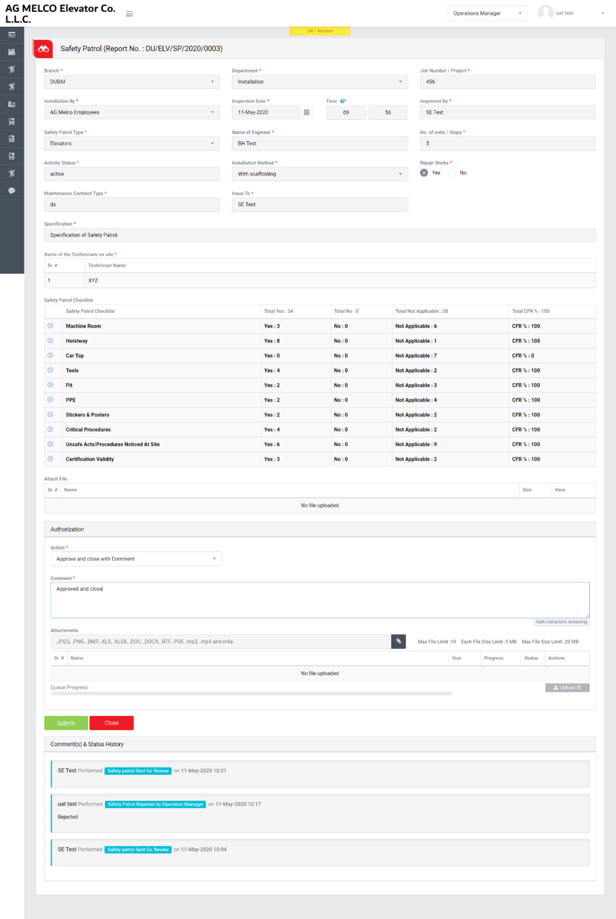Click the paperclip attach file button
The width and height of the screenshot is (616, 919).
(398, 641)
